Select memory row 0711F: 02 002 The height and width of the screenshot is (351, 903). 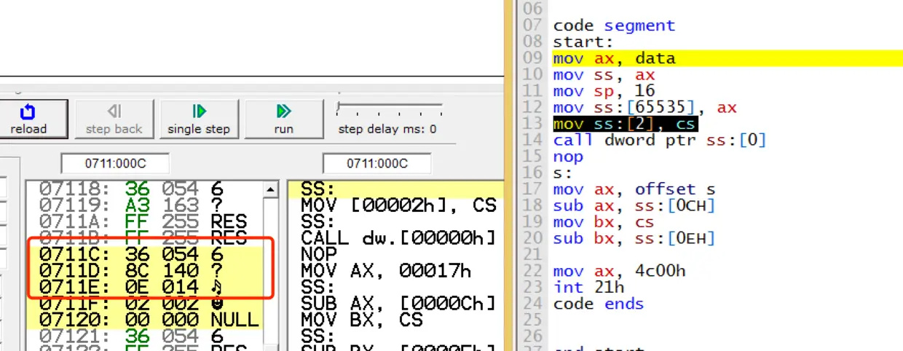[143, 304]
